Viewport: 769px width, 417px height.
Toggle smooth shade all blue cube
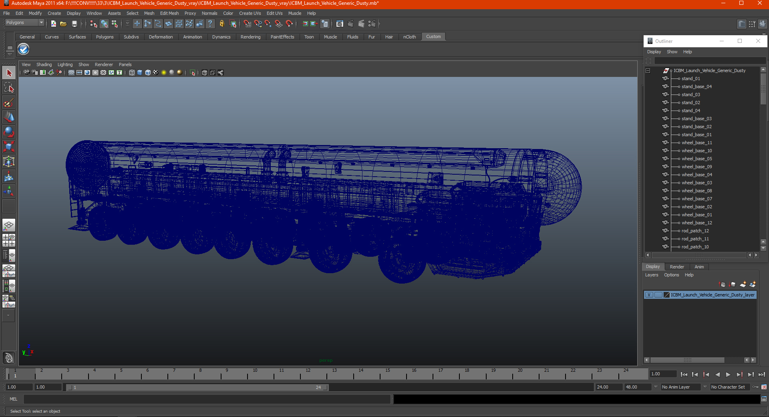coord(140,73)
